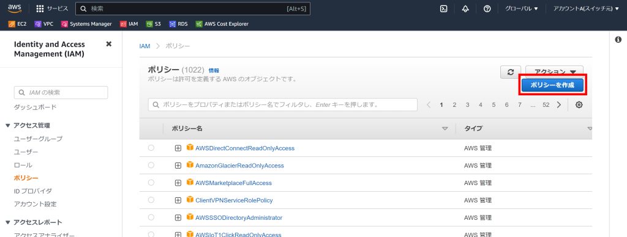Focus the top 検索 search field
The image size is (627, 237).
[x=193, y=9]
